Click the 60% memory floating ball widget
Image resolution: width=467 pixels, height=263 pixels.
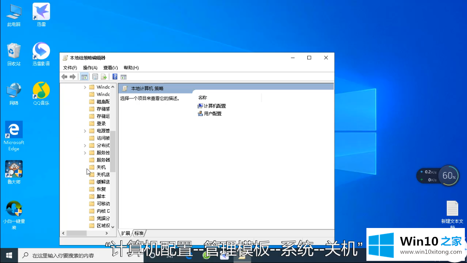[x=449, y=175]
